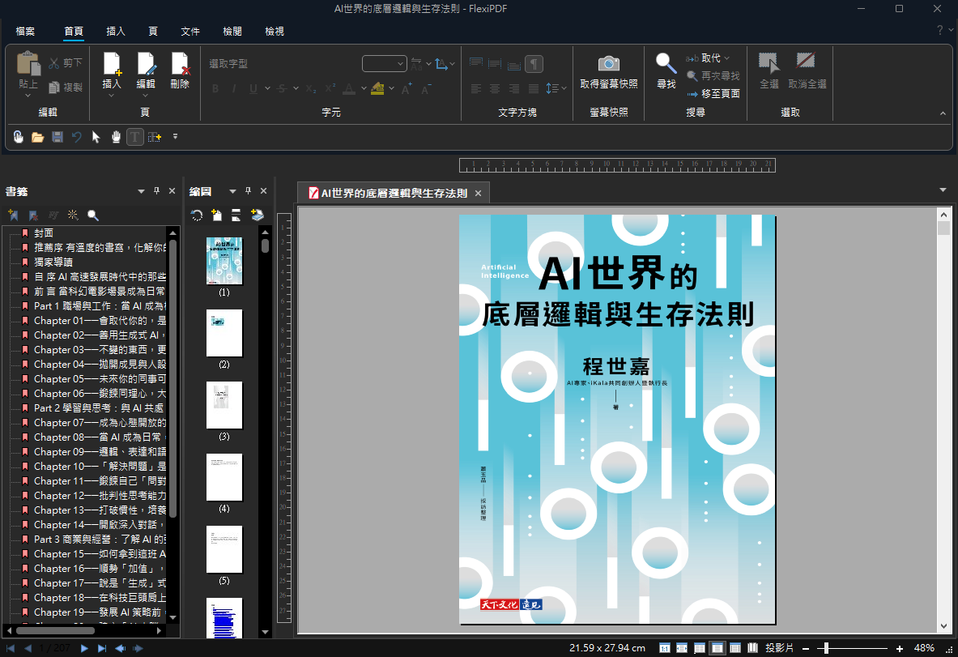Viewport: 958px width, 657px height.
Task: Open the quick access toolbar customize dropdown
Action: 176,136
